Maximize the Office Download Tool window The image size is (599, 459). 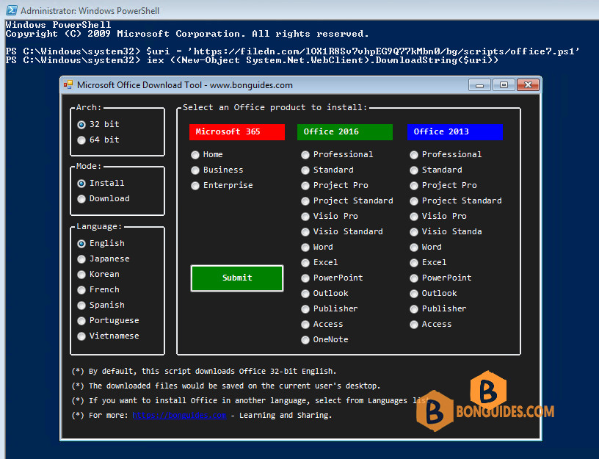pyautogui.click(x=504, y=85)
